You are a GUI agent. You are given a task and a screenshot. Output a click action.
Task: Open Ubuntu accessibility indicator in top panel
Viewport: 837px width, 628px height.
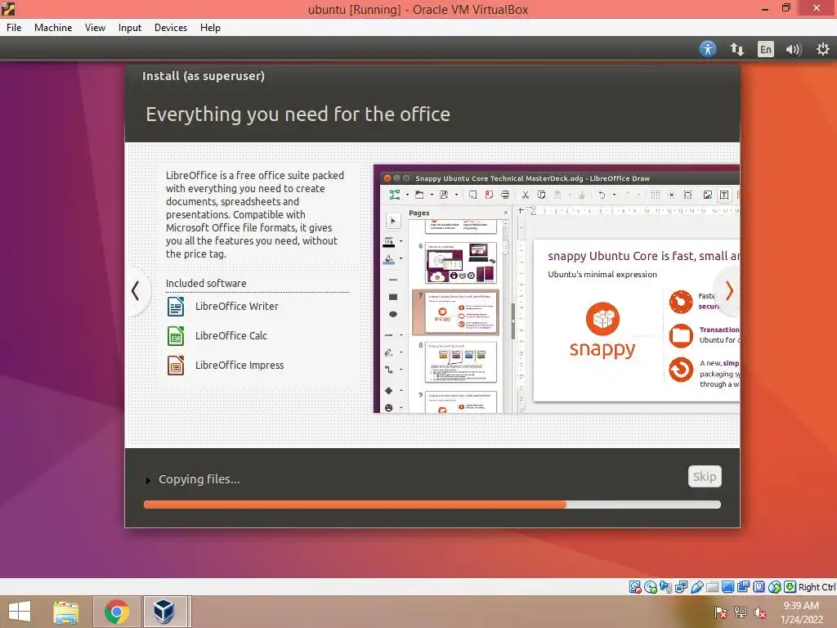708,49
